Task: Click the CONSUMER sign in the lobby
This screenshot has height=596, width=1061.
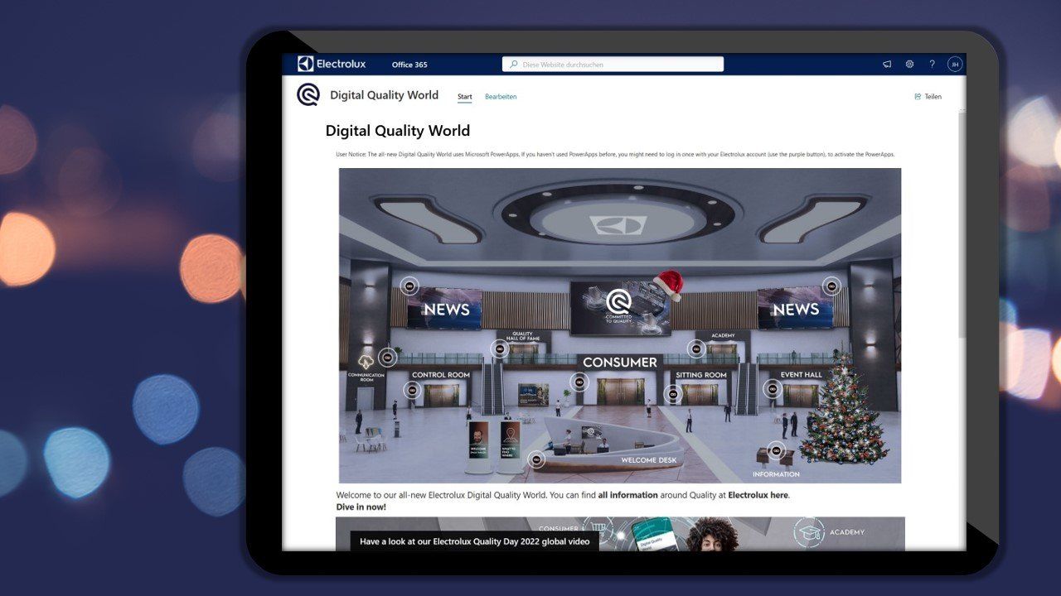Action: pos(619,363)
